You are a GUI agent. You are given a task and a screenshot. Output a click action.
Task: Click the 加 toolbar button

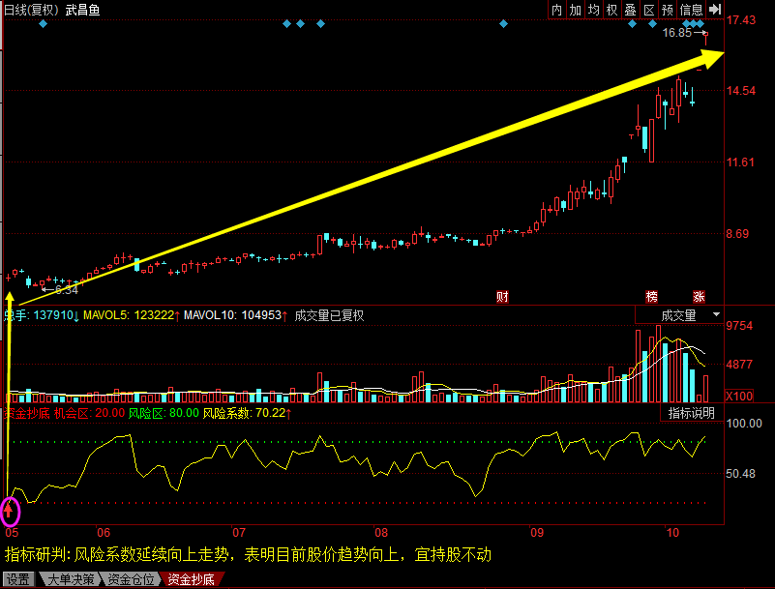pyautogui.click(x=576, y=10)
